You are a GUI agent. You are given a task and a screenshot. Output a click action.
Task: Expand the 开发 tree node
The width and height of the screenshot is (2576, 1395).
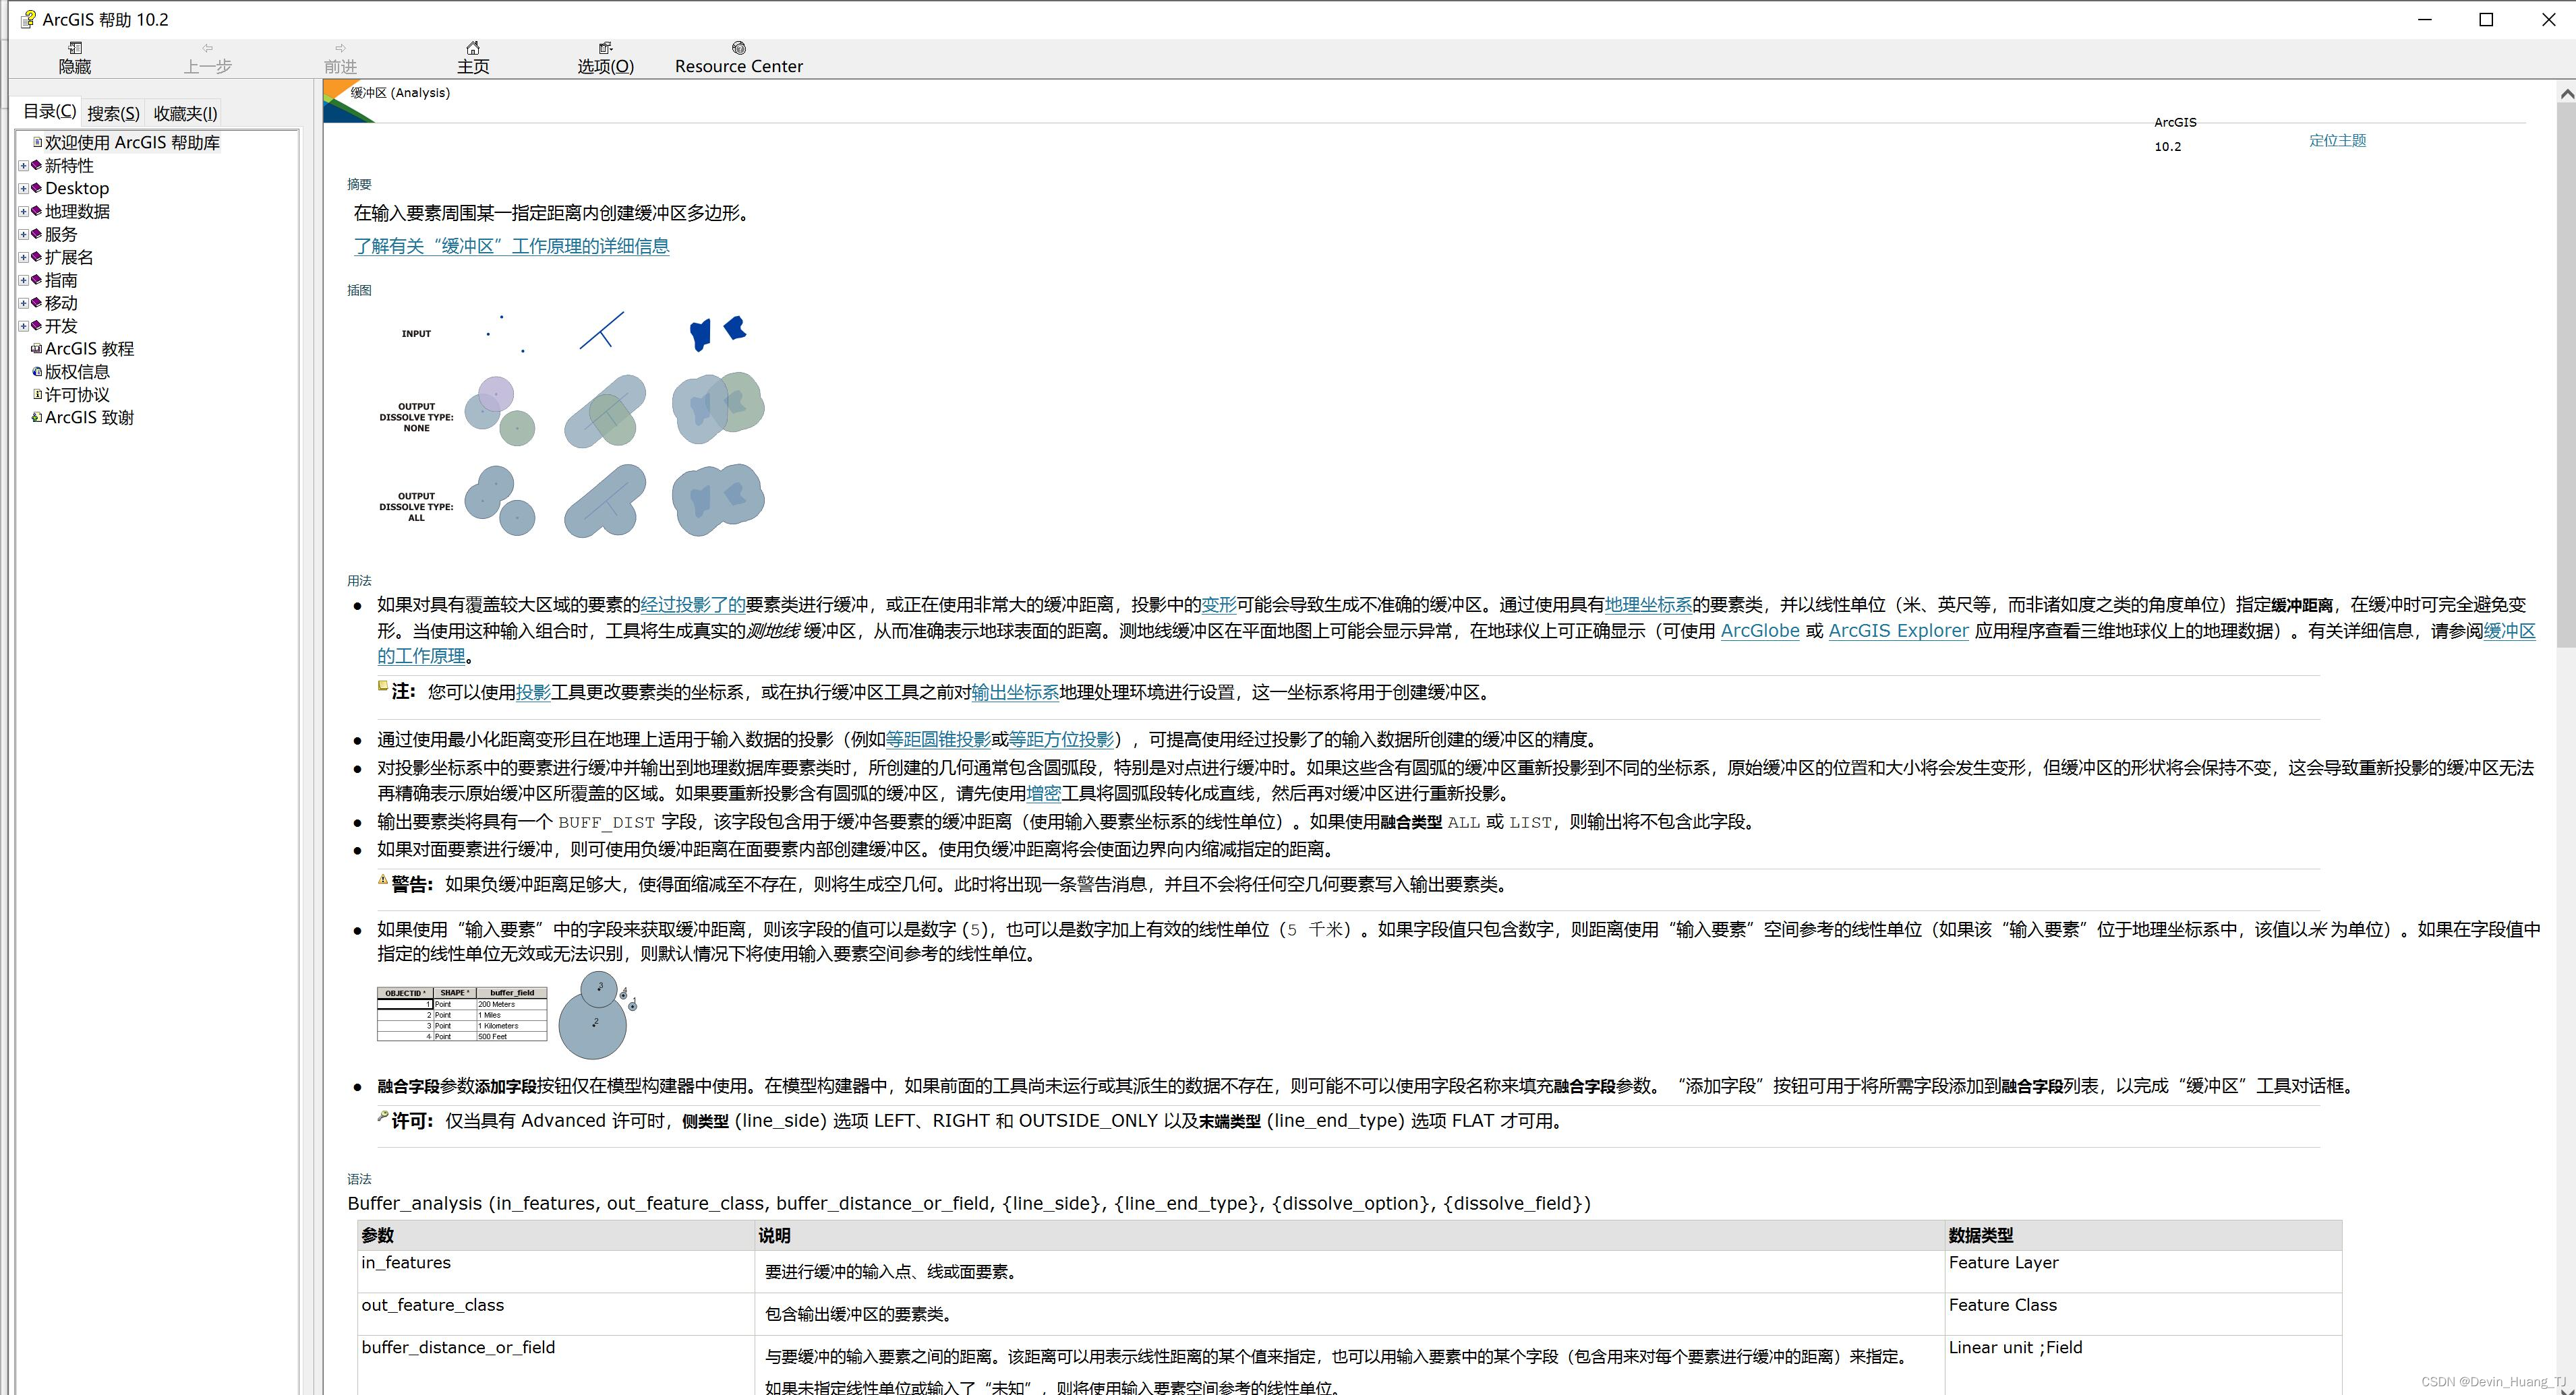point(23,327)
